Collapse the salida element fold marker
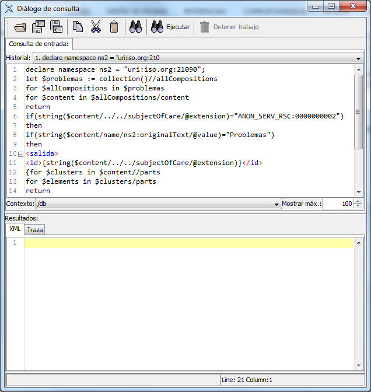 (x=21, y=154)
